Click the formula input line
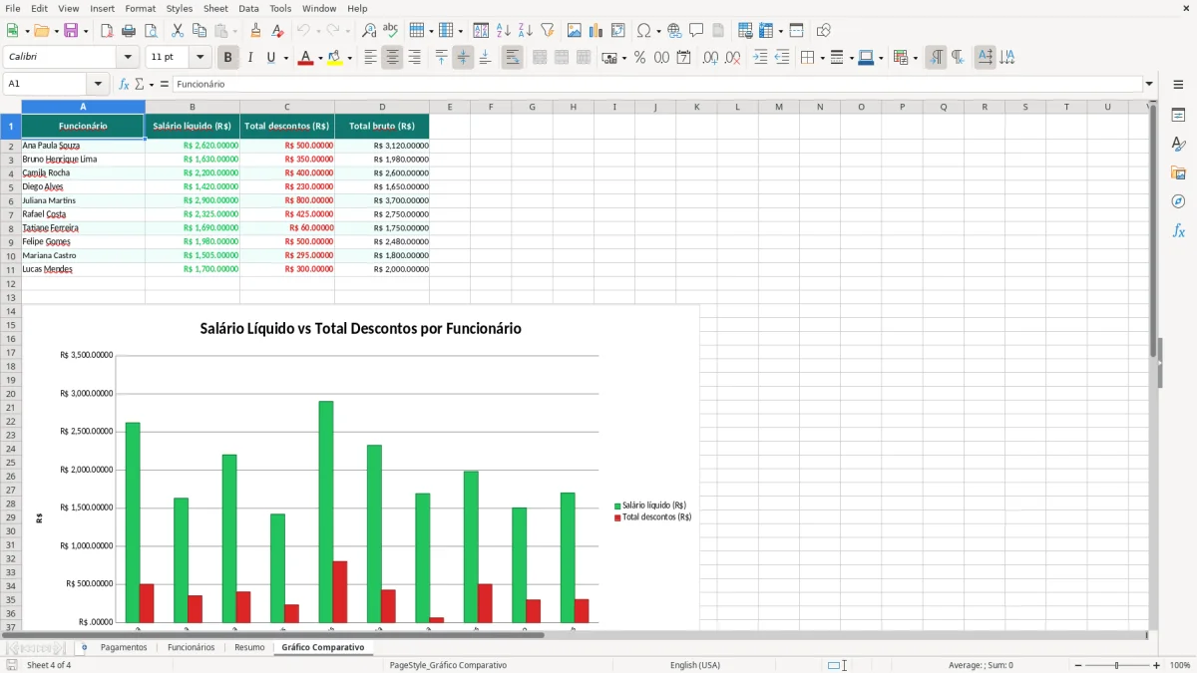This screenshot has height=673, width=1197. 657,84
